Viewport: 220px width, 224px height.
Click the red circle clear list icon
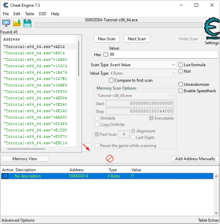coord(110,158)
